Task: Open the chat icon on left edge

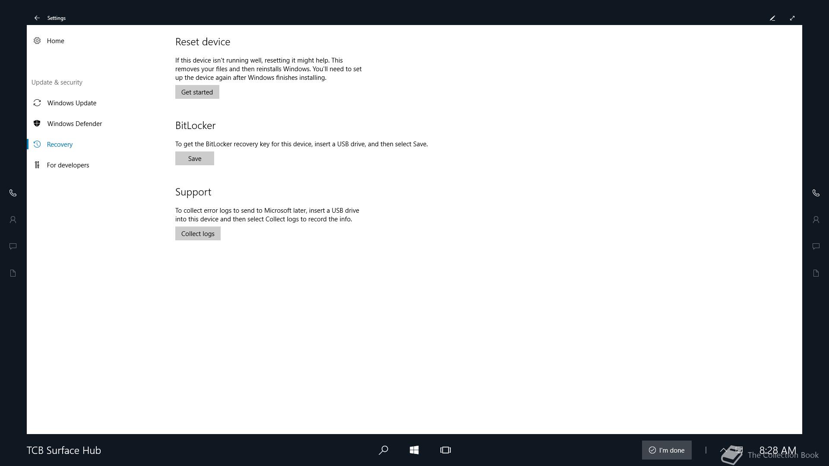Action: [x=13, y=246]
